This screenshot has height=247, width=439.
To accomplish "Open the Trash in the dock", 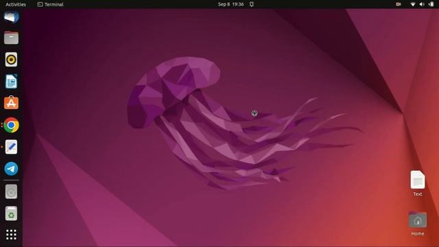I will [x=11, y=213].
